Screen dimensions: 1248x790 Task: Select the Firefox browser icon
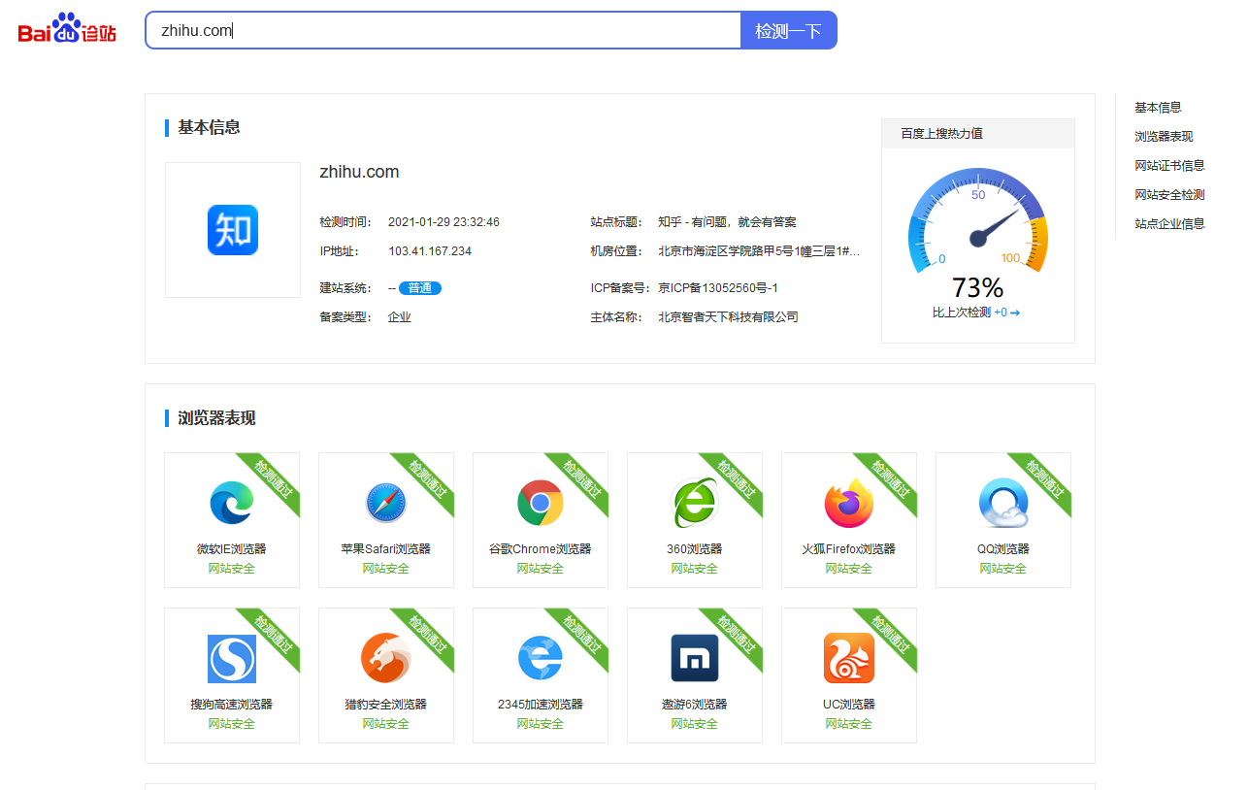(848, 503)
